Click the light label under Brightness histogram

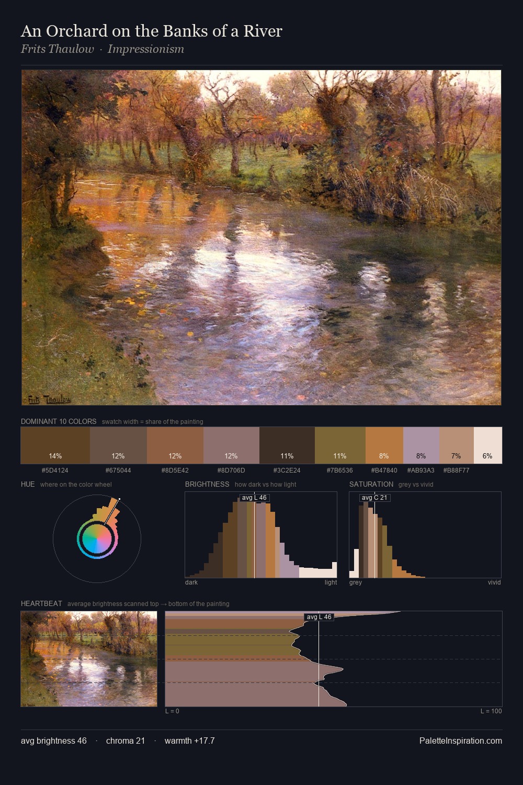331,582
